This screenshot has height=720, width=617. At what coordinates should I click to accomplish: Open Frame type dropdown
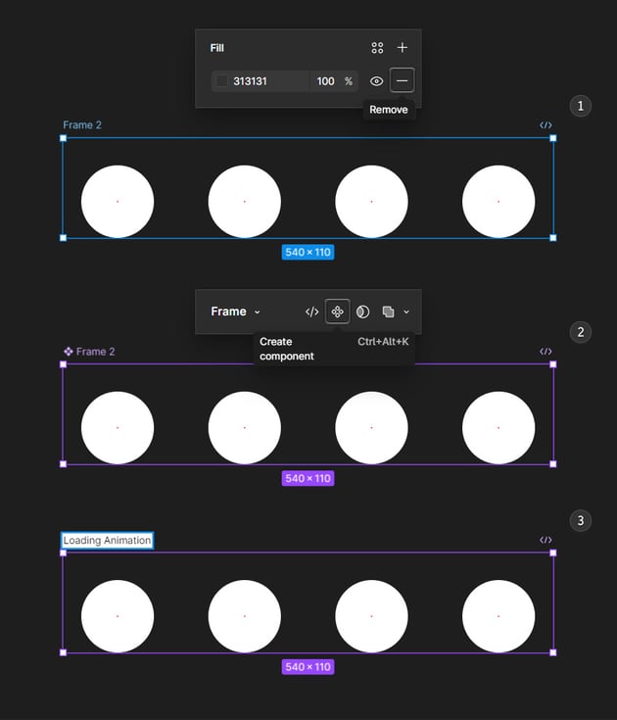tap(235, 312)
